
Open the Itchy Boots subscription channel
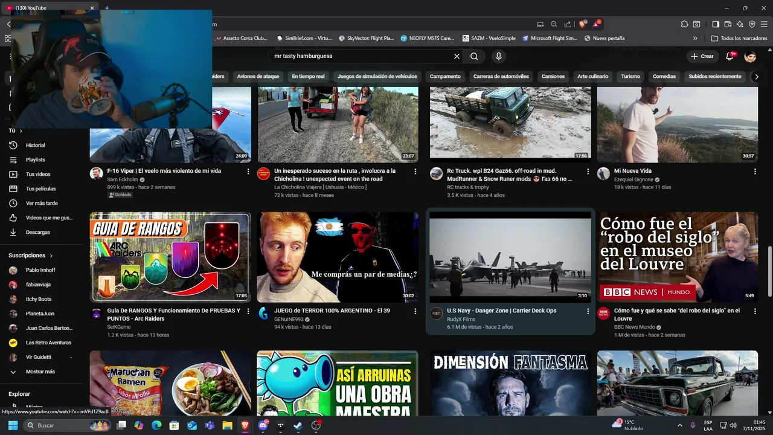[39, 299]
